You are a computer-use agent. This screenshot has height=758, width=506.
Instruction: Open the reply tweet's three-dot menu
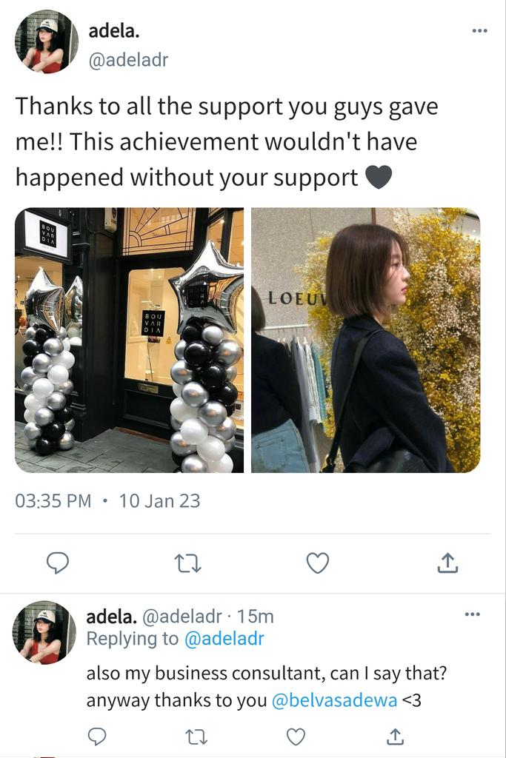472,614
